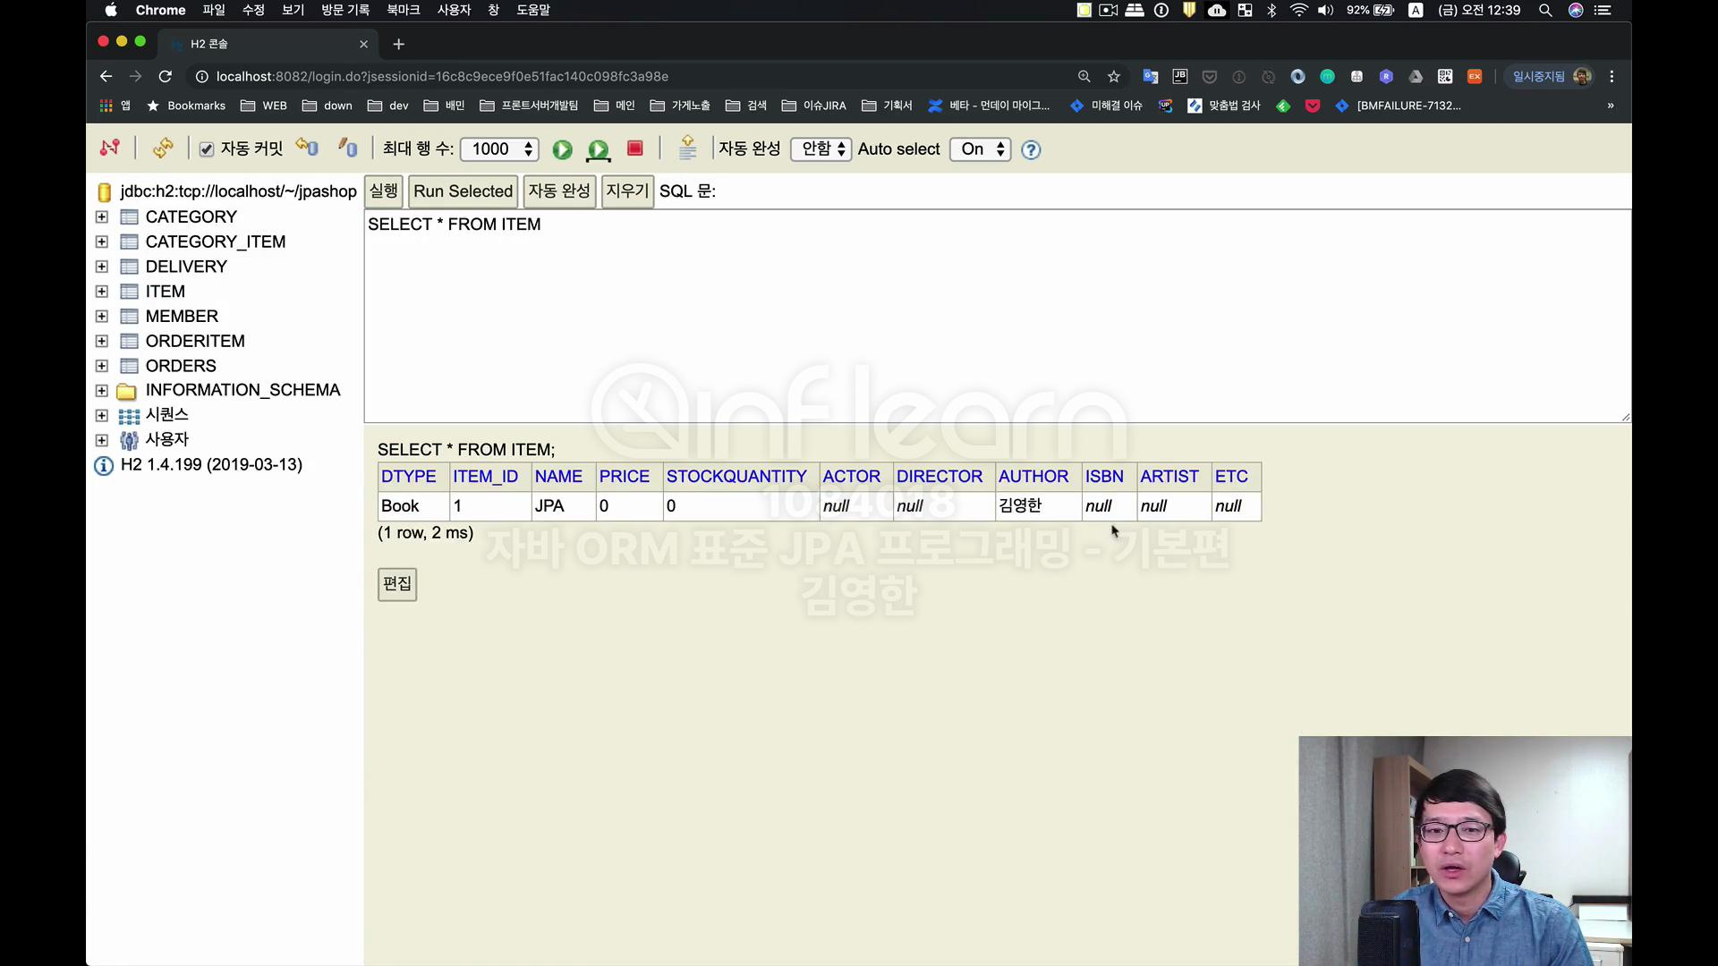The width and height of the screenshot is (1718, 966).
Task: Expand the MEMBER table node
Action: 102,317
